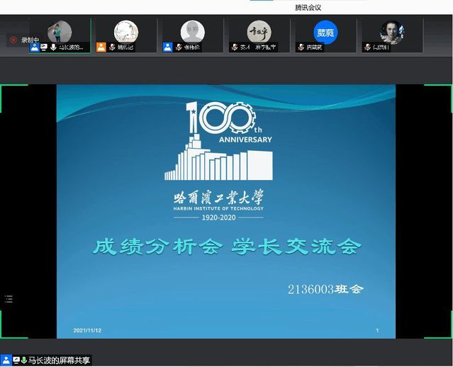Click the small list icon left of slide

pos(9,299)
